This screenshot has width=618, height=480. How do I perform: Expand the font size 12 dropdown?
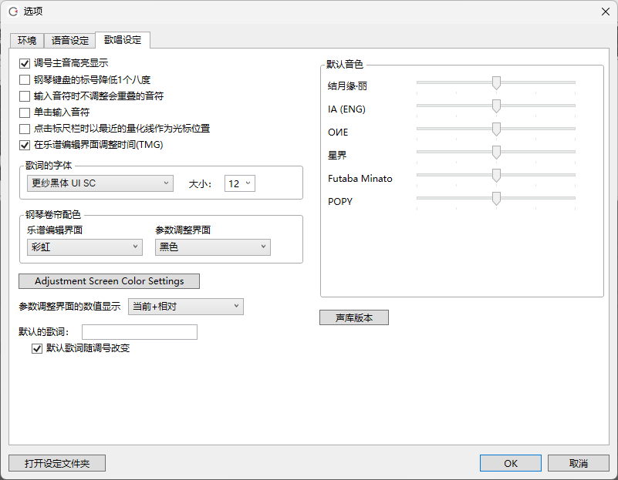239,183
